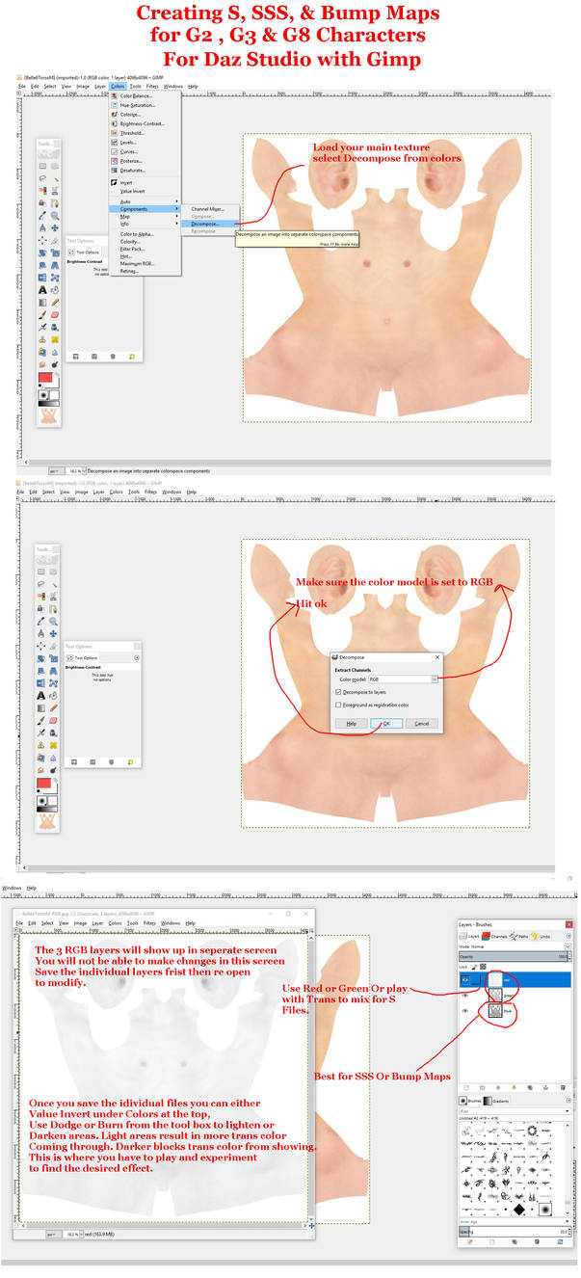Delete tool preset icon in Tool Options by Colors menu
This screenshot has height=1278, width=581.
[113, 357]
